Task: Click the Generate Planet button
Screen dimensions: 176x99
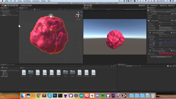Action: pyautogui.click(x=162, y=31)
